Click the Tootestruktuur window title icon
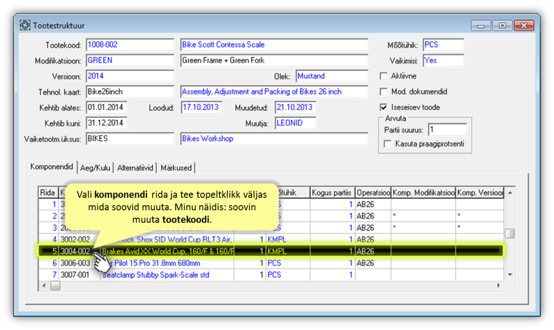The height and width of the screenshot is (330, 554). [25, 26]
